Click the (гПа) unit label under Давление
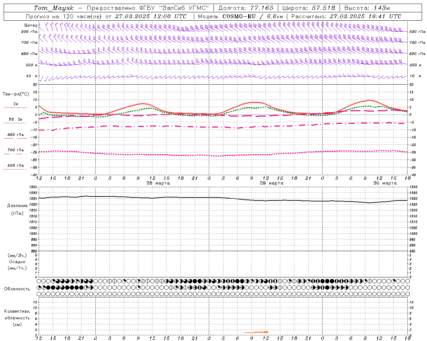 click(17, 213)
